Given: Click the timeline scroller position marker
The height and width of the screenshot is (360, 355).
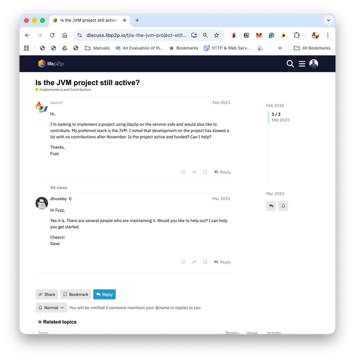Looking at the screenshot, I should [x=279, y=117].
